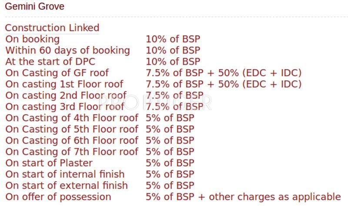Click At the start of DPC label
Screen dimensions: 348x206
pyautogui.click(x=50, y=62)
